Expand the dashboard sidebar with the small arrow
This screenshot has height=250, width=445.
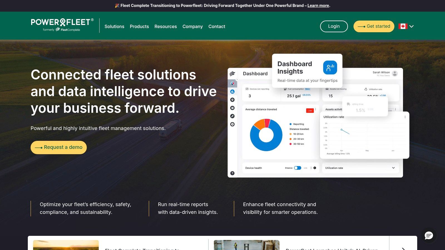point(237,80)
